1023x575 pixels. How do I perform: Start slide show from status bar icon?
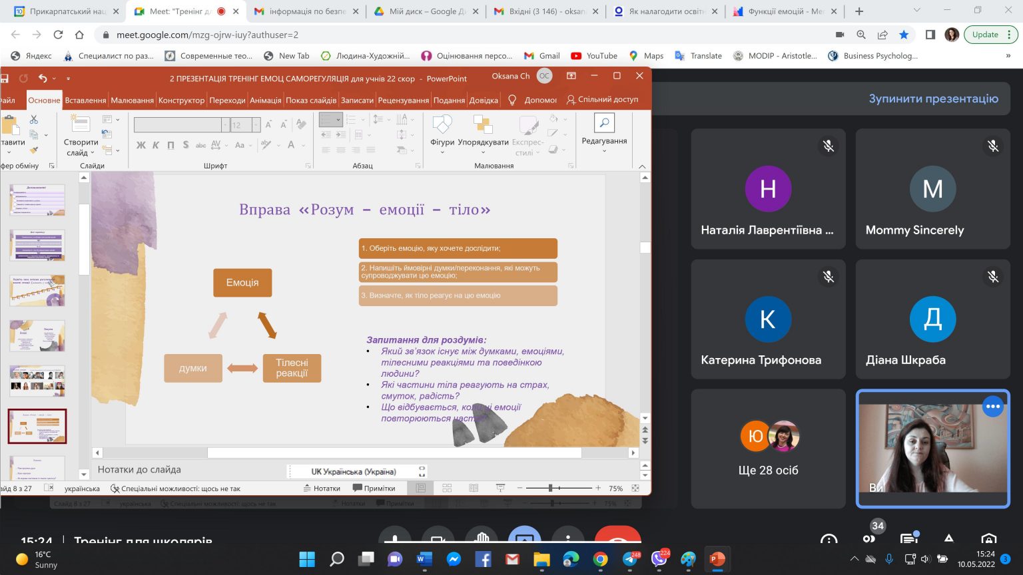coord(500,488)
